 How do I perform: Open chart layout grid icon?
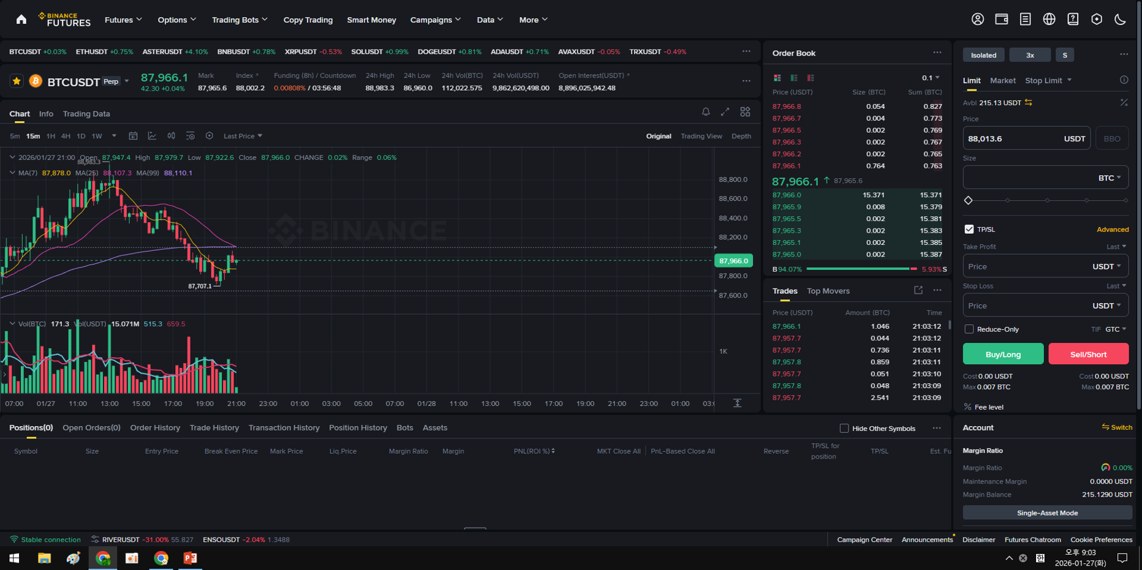click(x=745, y=112)
